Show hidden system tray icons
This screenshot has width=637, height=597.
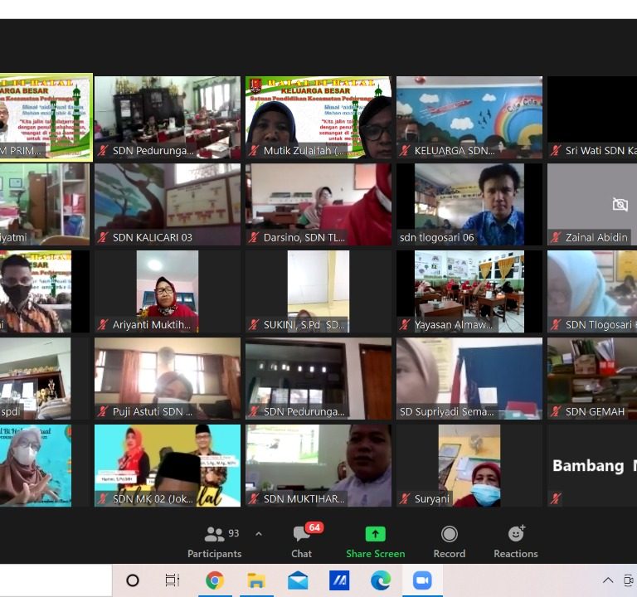pyautogui.click(x=608, y=580)
